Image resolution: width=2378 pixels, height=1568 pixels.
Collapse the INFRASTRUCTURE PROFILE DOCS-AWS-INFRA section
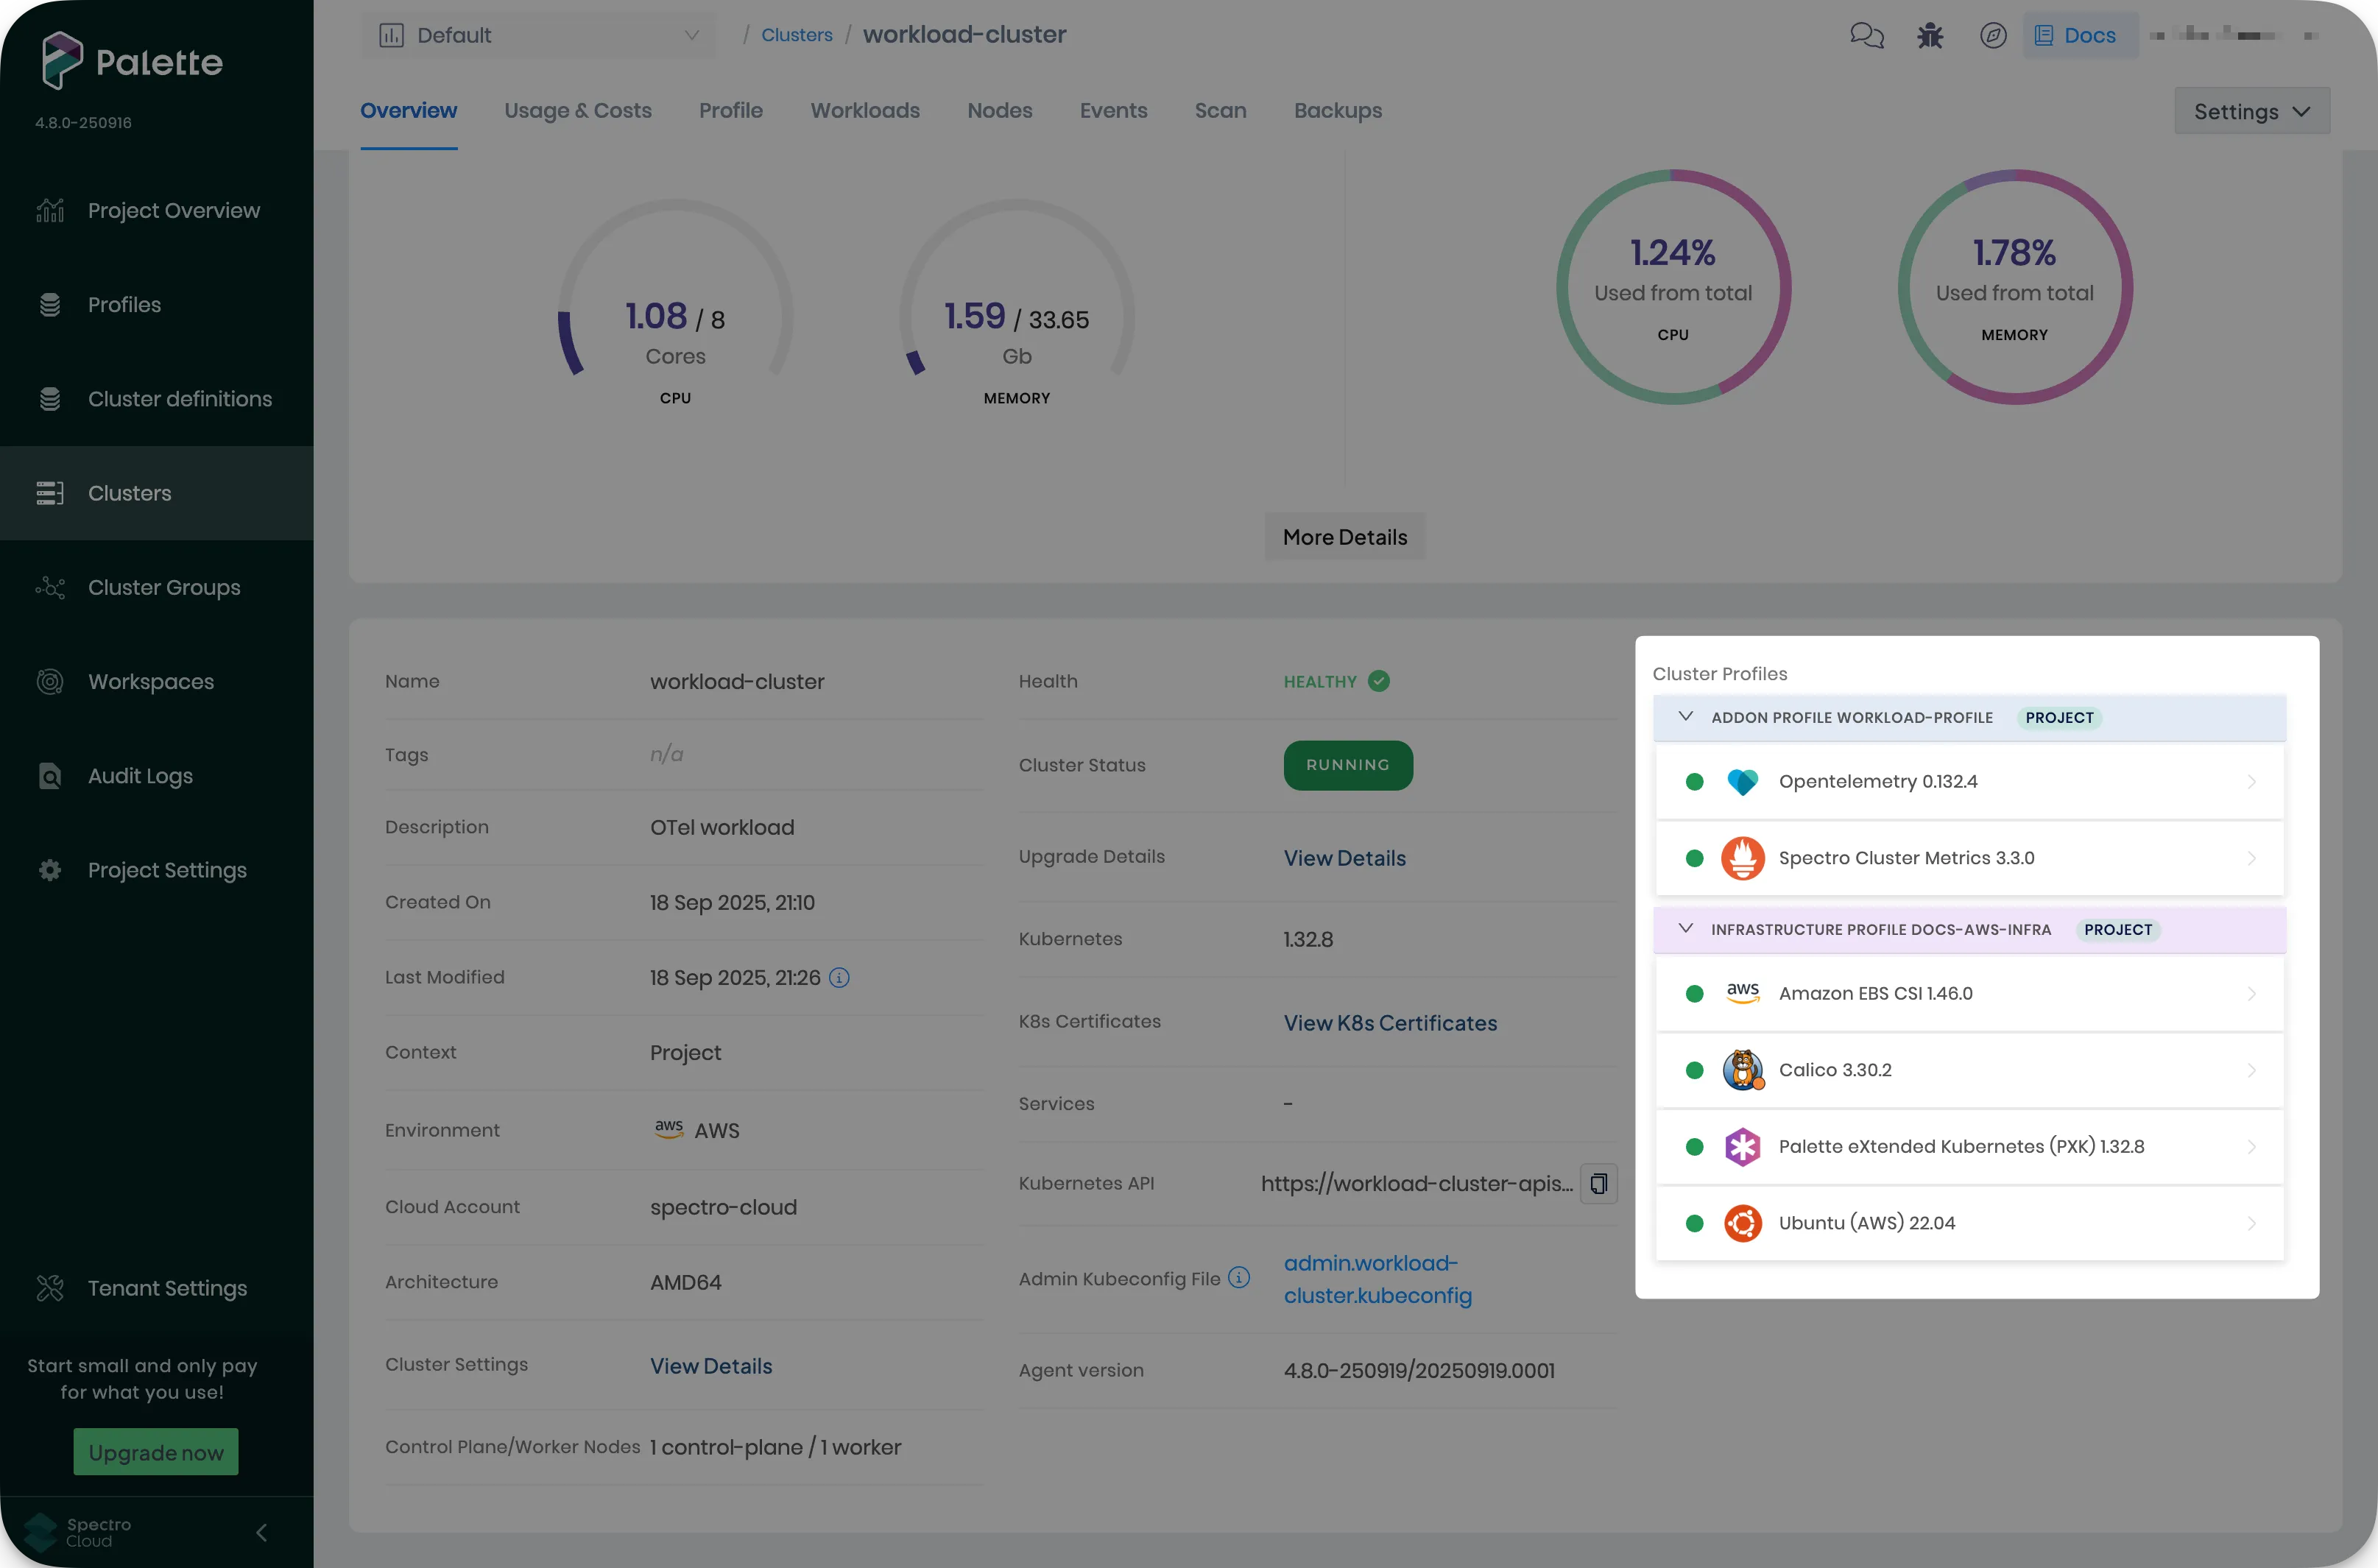[1686, 929]
